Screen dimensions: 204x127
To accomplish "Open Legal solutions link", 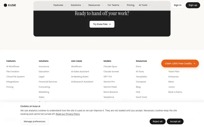I will tap(41, 77).
